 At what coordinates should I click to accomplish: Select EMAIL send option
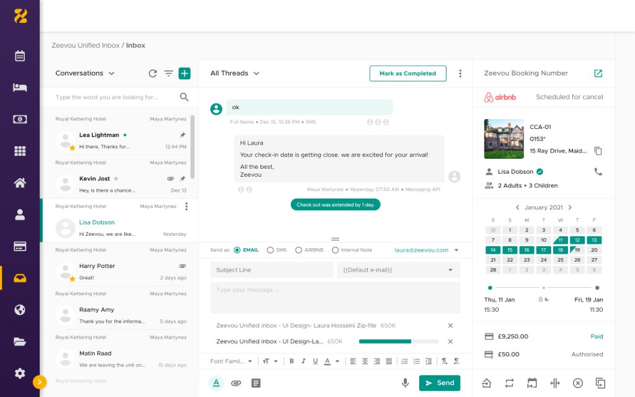246,250
